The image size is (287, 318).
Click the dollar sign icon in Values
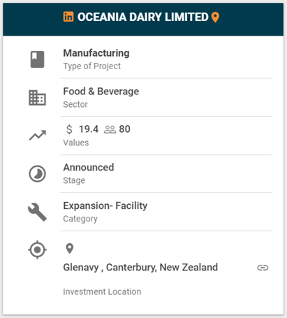(69, 129)
